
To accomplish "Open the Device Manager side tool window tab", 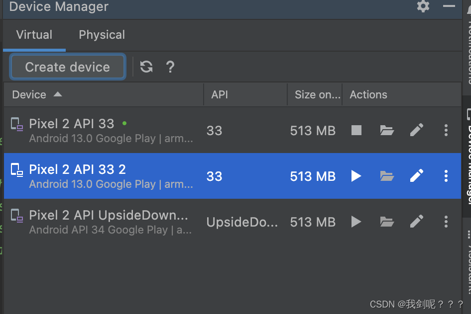I will pos(467,156).
